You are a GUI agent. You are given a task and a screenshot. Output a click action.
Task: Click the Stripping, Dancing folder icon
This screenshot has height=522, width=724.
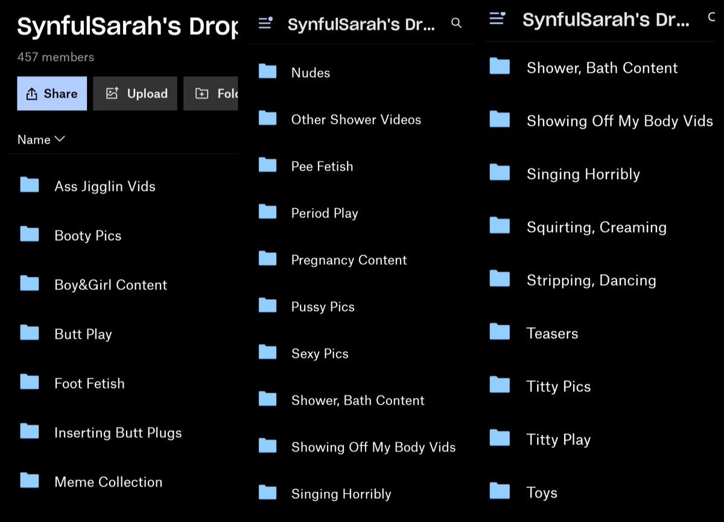(x=500, y=279)
